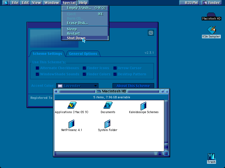The height and width of the screenshot is (168, 225).
Task: Click the Lavender accent color swatch
Action: click(x=60, y=86)
